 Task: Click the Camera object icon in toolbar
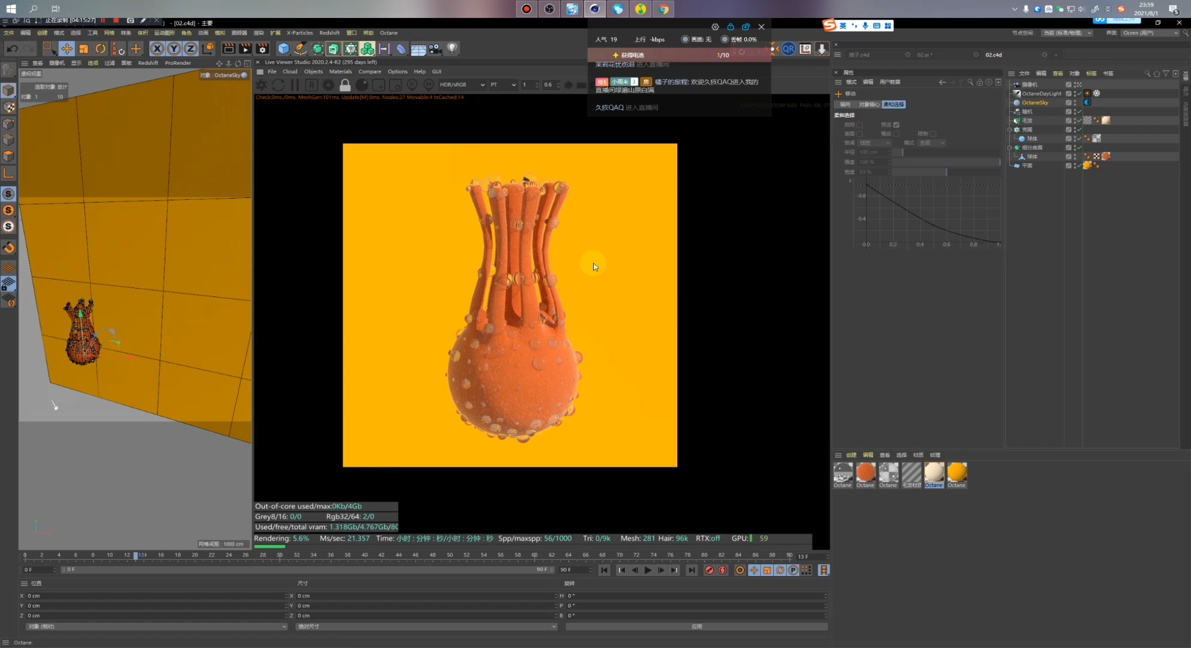[435, 49]
